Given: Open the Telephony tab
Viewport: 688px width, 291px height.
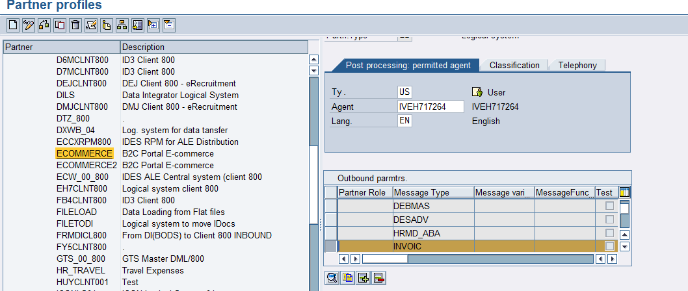Looking at the screenshot, I should tap(577, 65).
